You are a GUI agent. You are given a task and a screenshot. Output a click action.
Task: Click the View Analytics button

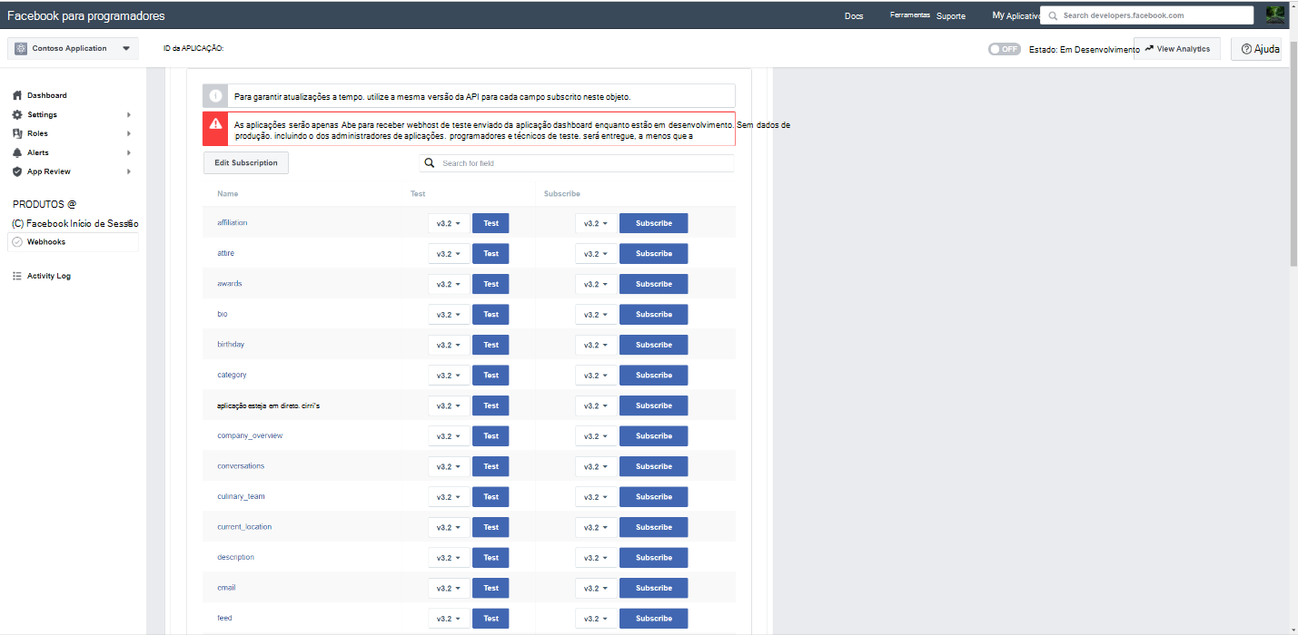coord(1177,49)
